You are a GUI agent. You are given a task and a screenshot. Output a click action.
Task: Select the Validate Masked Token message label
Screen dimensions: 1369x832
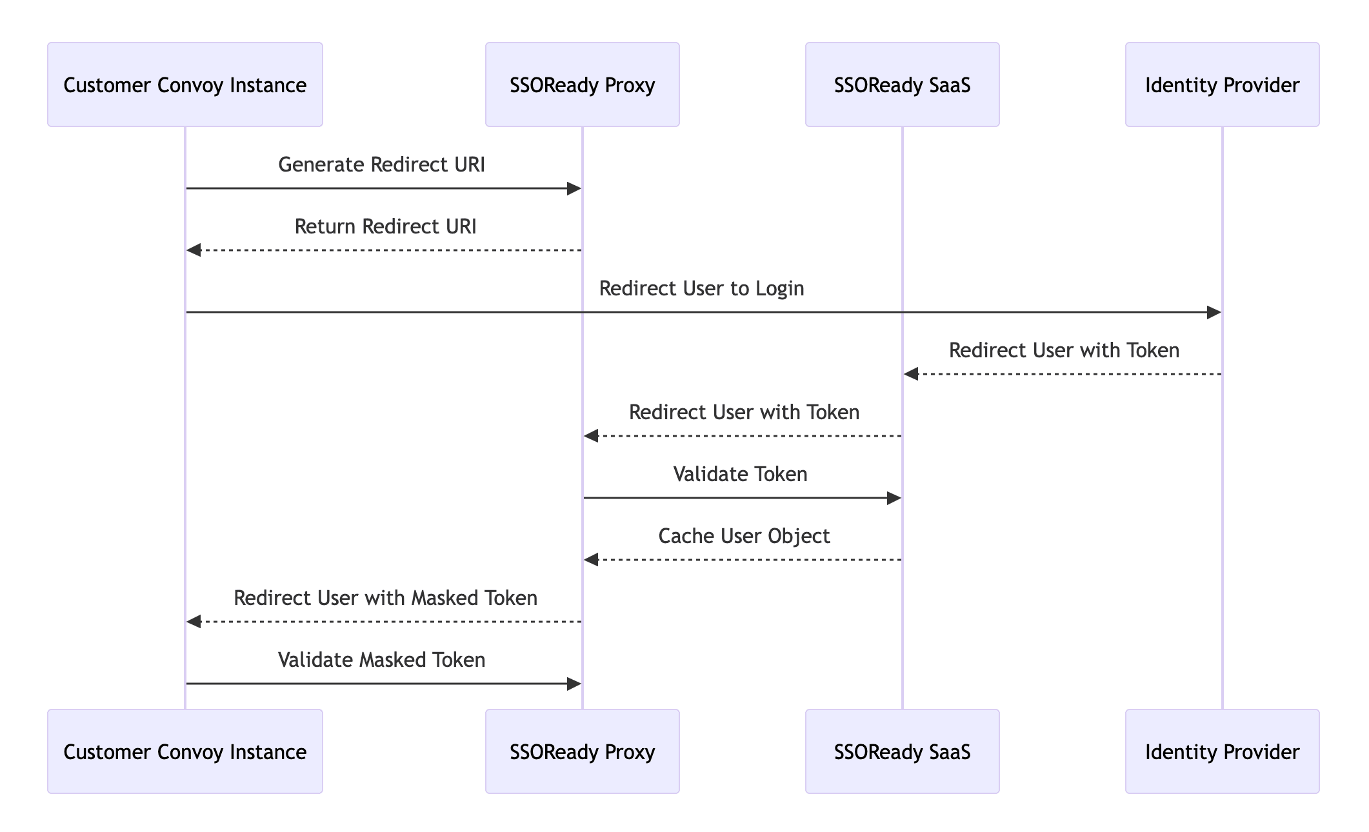point(381,660)
